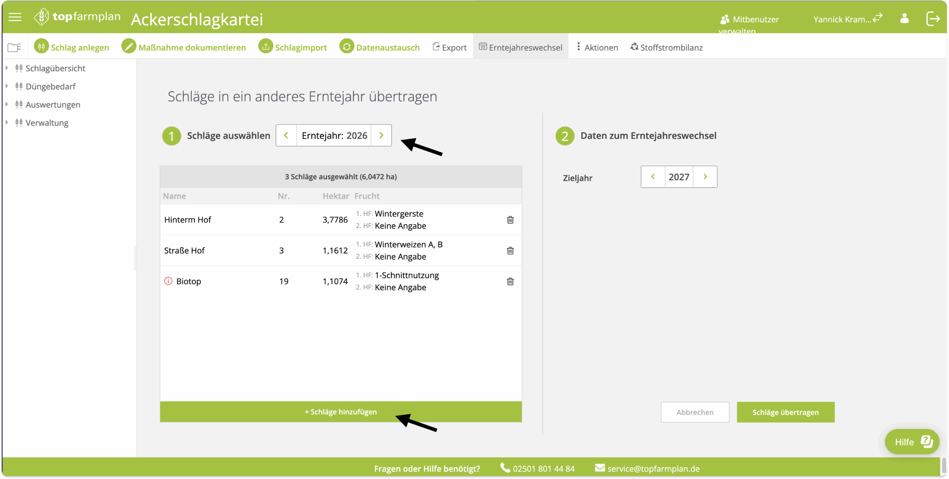Screen dimensions: 949x479
Task: Remove Straße Hof via trash icon
Action: pyautogui.click(x=510, y=250)
